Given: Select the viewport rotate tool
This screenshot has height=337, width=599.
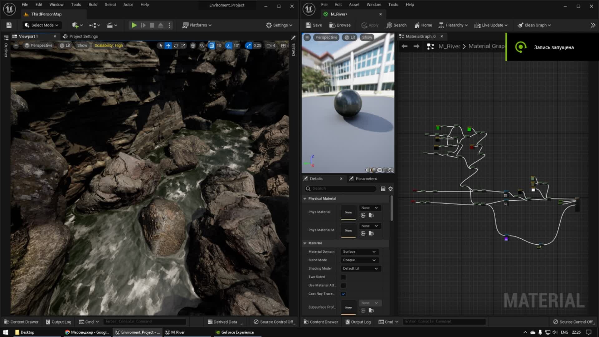Looking at the screenshot, I should pyautogui.click(x=176, y=45).
